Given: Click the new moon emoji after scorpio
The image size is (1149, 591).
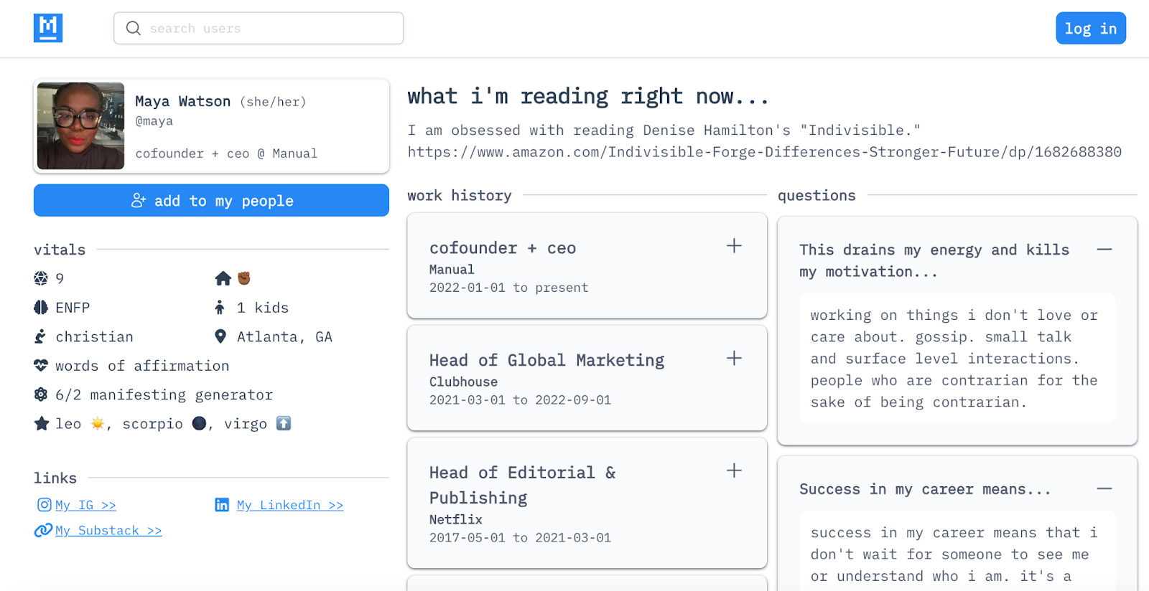Looking at the screenshot, I should coord(199,424).
